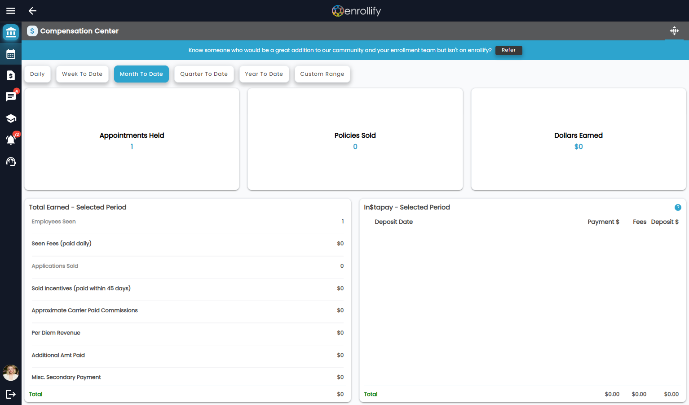689x405 pixels.
Task: Click the Seen Fees (paid daily) label
Action: click(x=62, y=244)
